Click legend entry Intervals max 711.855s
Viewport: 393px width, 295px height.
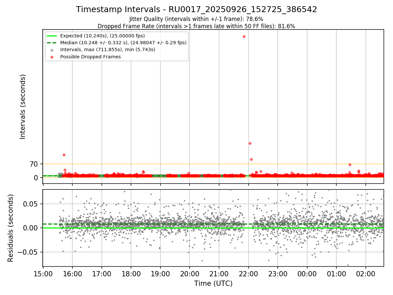pos(108,50)
